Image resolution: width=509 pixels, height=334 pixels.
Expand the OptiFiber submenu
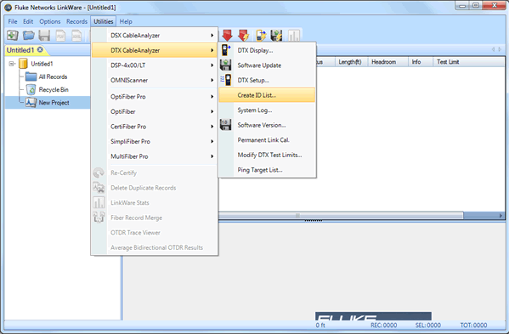154,111
